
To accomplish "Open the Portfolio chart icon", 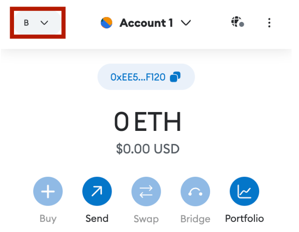I will coord(244,192).
